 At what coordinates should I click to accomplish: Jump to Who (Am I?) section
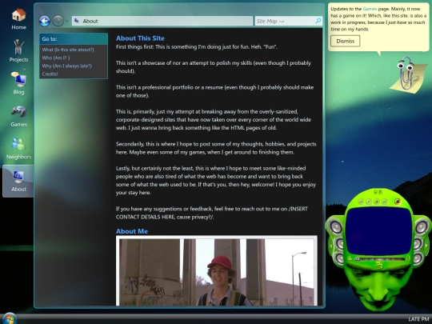tap(56, 58)
